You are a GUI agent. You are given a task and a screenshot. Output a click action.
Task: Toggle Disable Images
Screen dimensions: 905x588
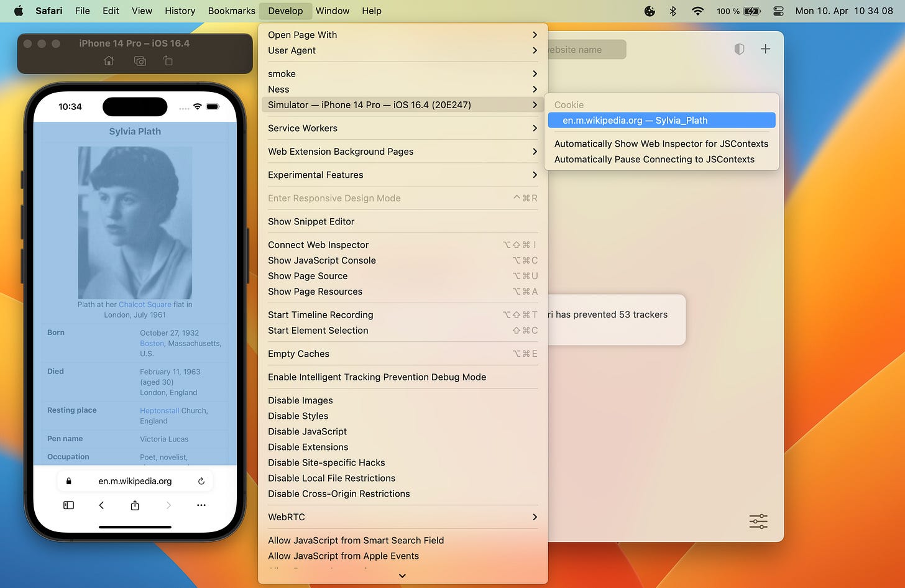(403, 400)
